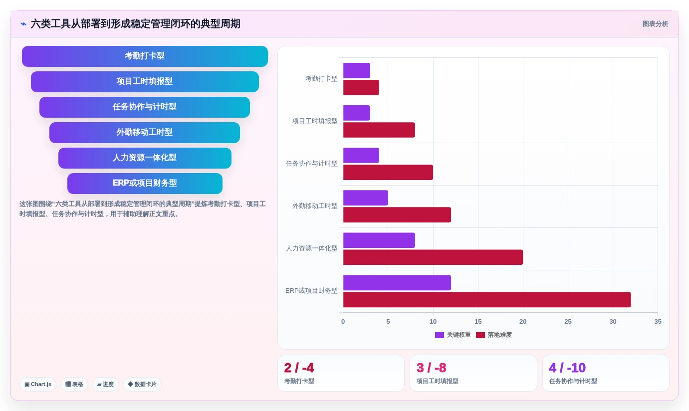Click the purple bar for ERP或项目财务型
This screenshot has height=411, width=689.
[397, 283]
